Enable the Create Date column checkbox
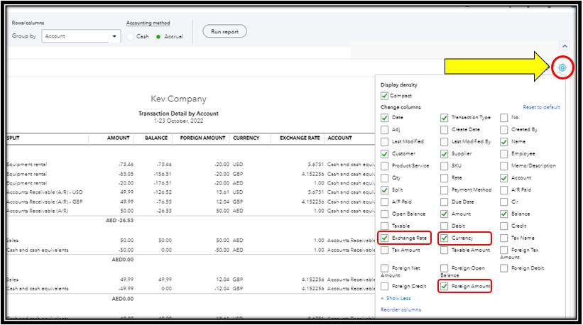 [444, 130]
